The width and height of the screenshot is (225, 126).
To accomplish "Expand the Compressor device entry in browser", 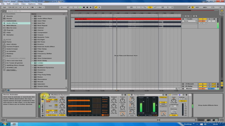I will (32, 33).
